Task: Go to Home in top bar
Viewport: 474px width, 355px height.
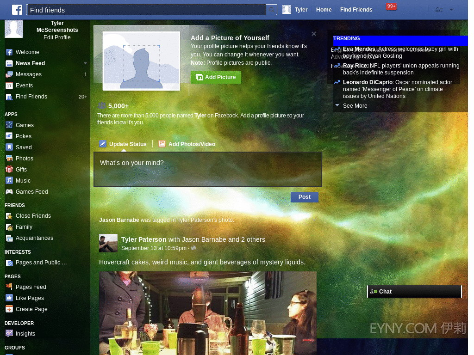Action: pyautogui.click(x=324, y=10)
